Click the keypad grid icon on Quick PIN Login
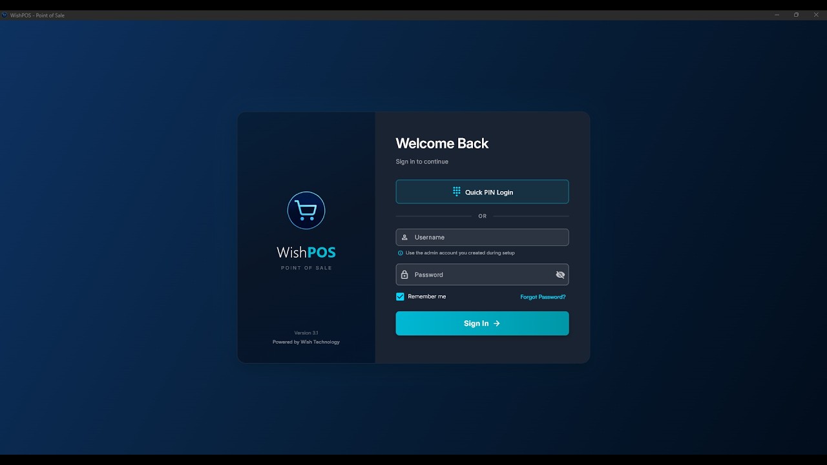This screenshot has height=465, width=827. click(x=456, y=192)
